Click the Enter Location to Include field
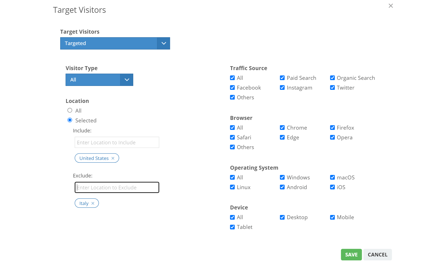Image resolution: width=446 pixels, height=267 pixels. 117,142
